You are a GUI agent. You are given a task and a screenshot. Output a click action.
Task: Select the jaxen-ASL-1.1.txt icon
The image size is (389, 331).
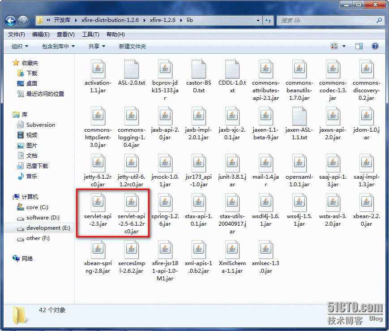click(x=299, y=116)
